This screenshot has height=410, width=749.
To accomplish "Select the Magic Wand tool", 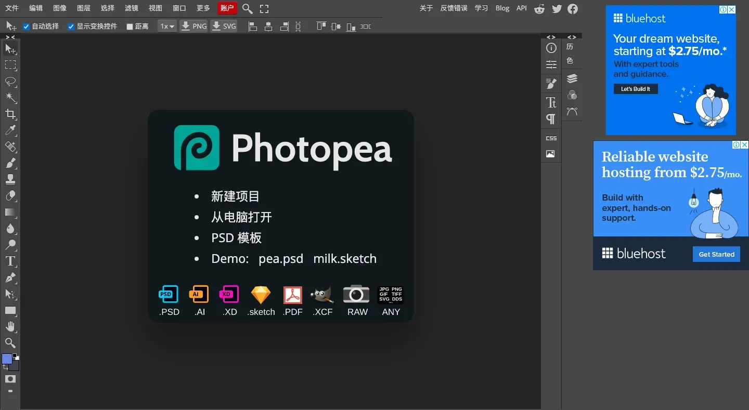I will tap(10, 98).
